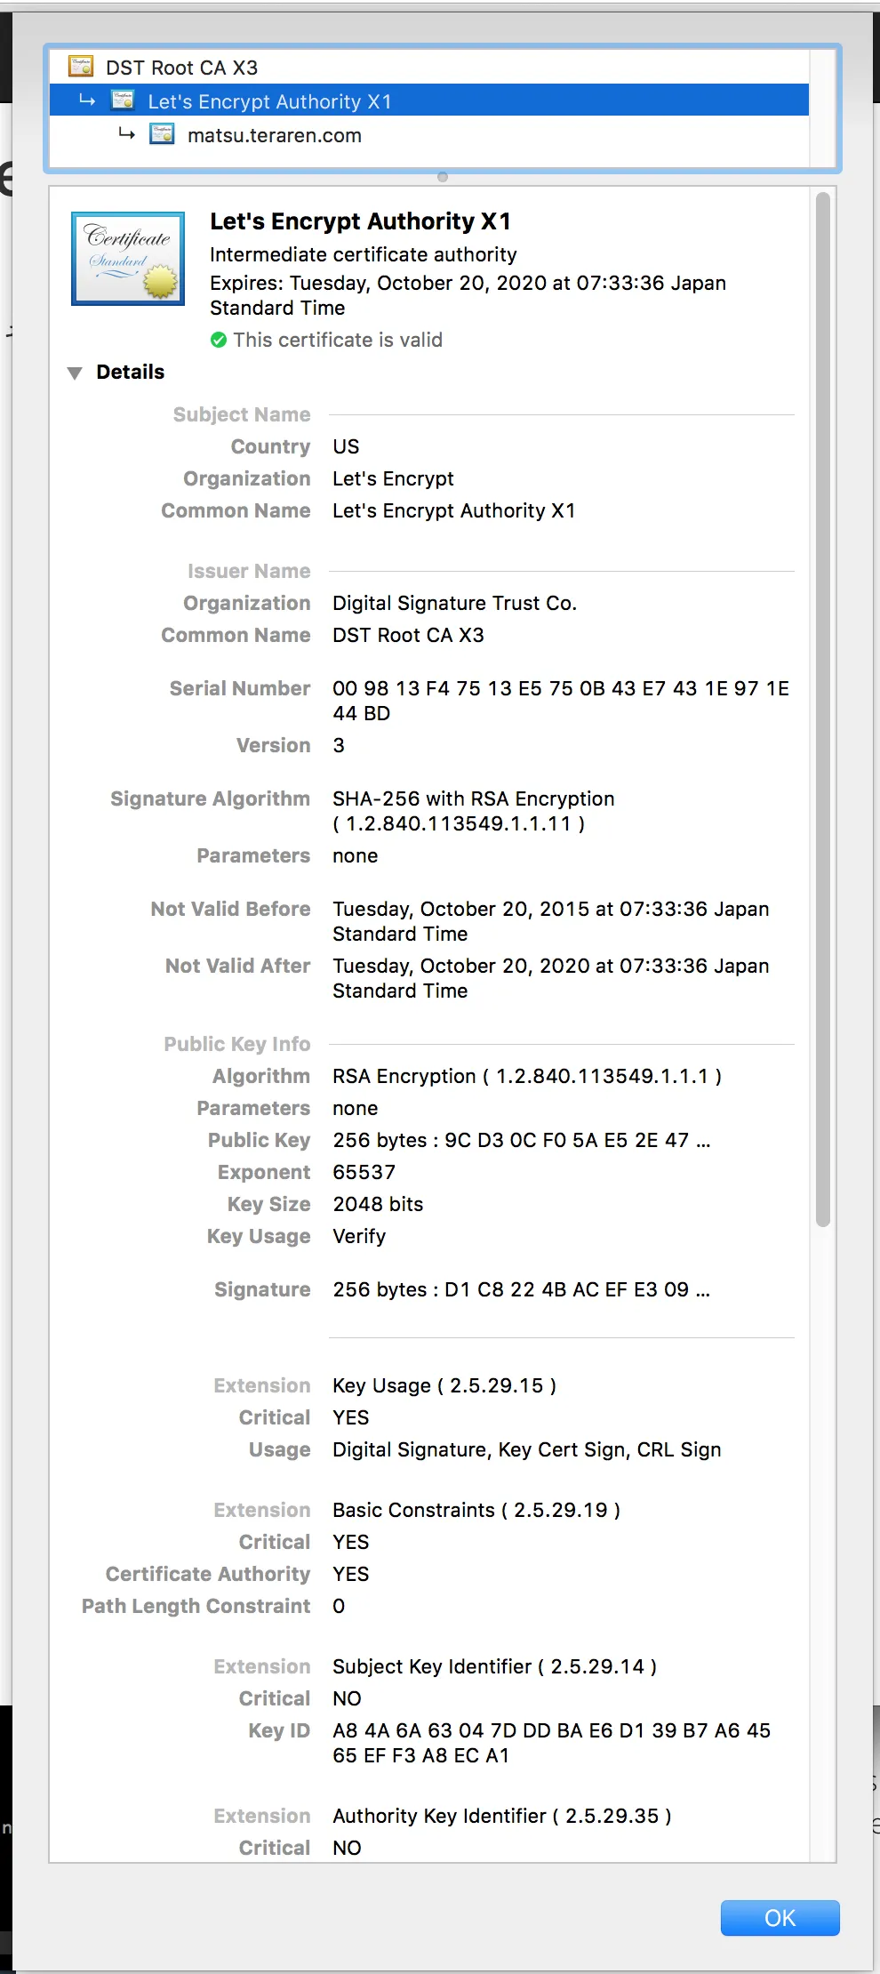Click Usage Digital Signature, Key Cert Sign value
880x1974 pixels.
click(x=527, y=1449)
